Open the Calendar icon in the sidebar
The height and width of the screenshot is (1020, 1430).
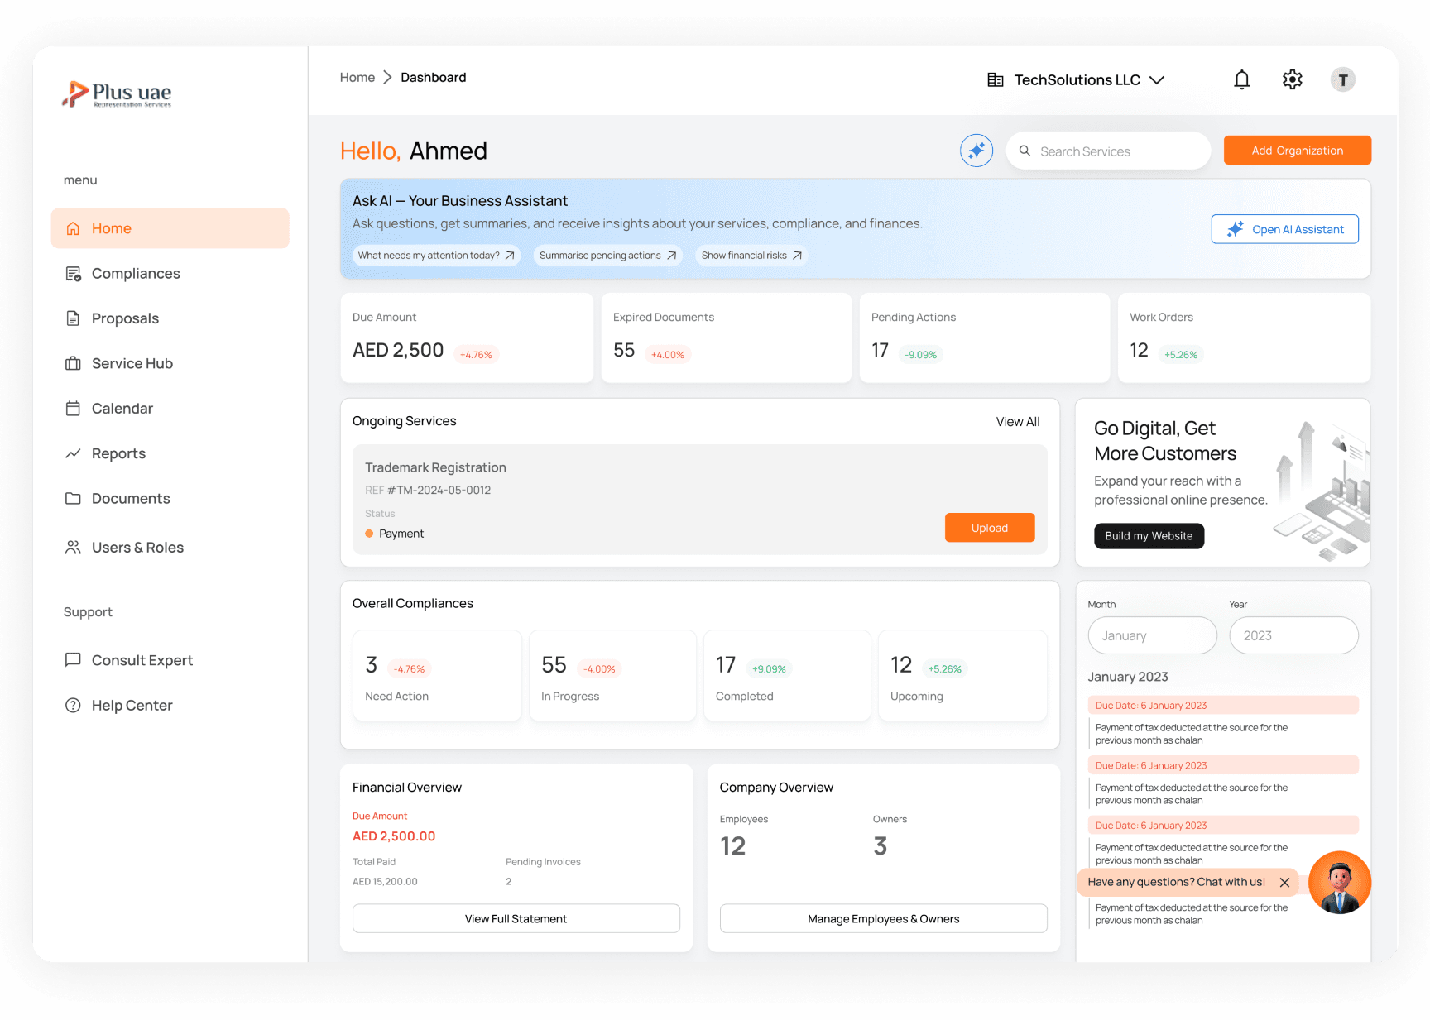pos(73,408)
